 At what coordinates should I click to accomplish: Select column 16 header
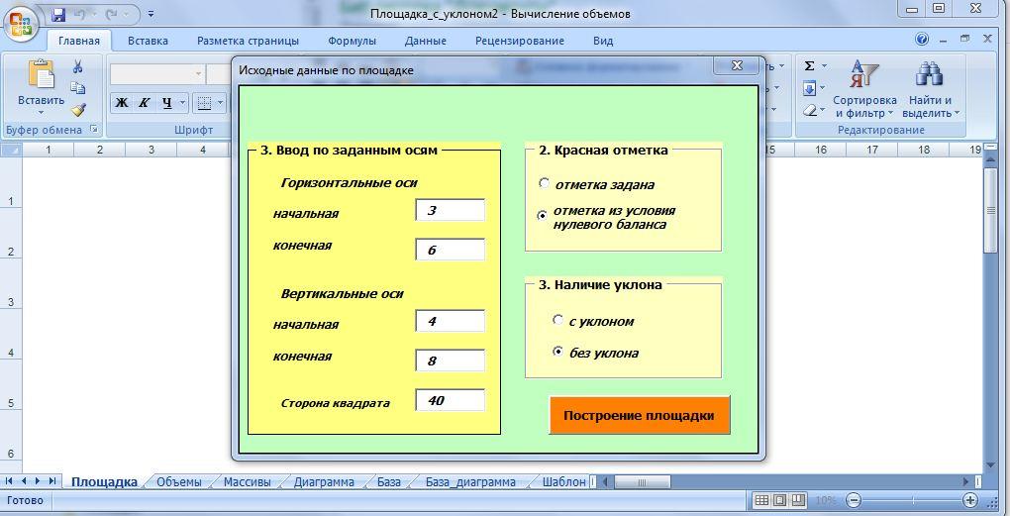pos(821,150)
